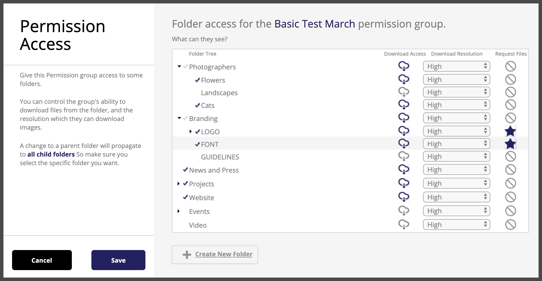Select the GUIDELINES folder in the tree
The image size is (542, 281).
[x=220, y=157]
